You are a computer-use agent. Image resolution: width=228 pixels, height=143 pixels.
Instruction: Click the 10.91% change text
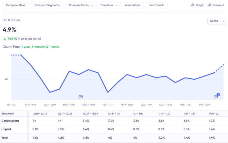point(12,39)
